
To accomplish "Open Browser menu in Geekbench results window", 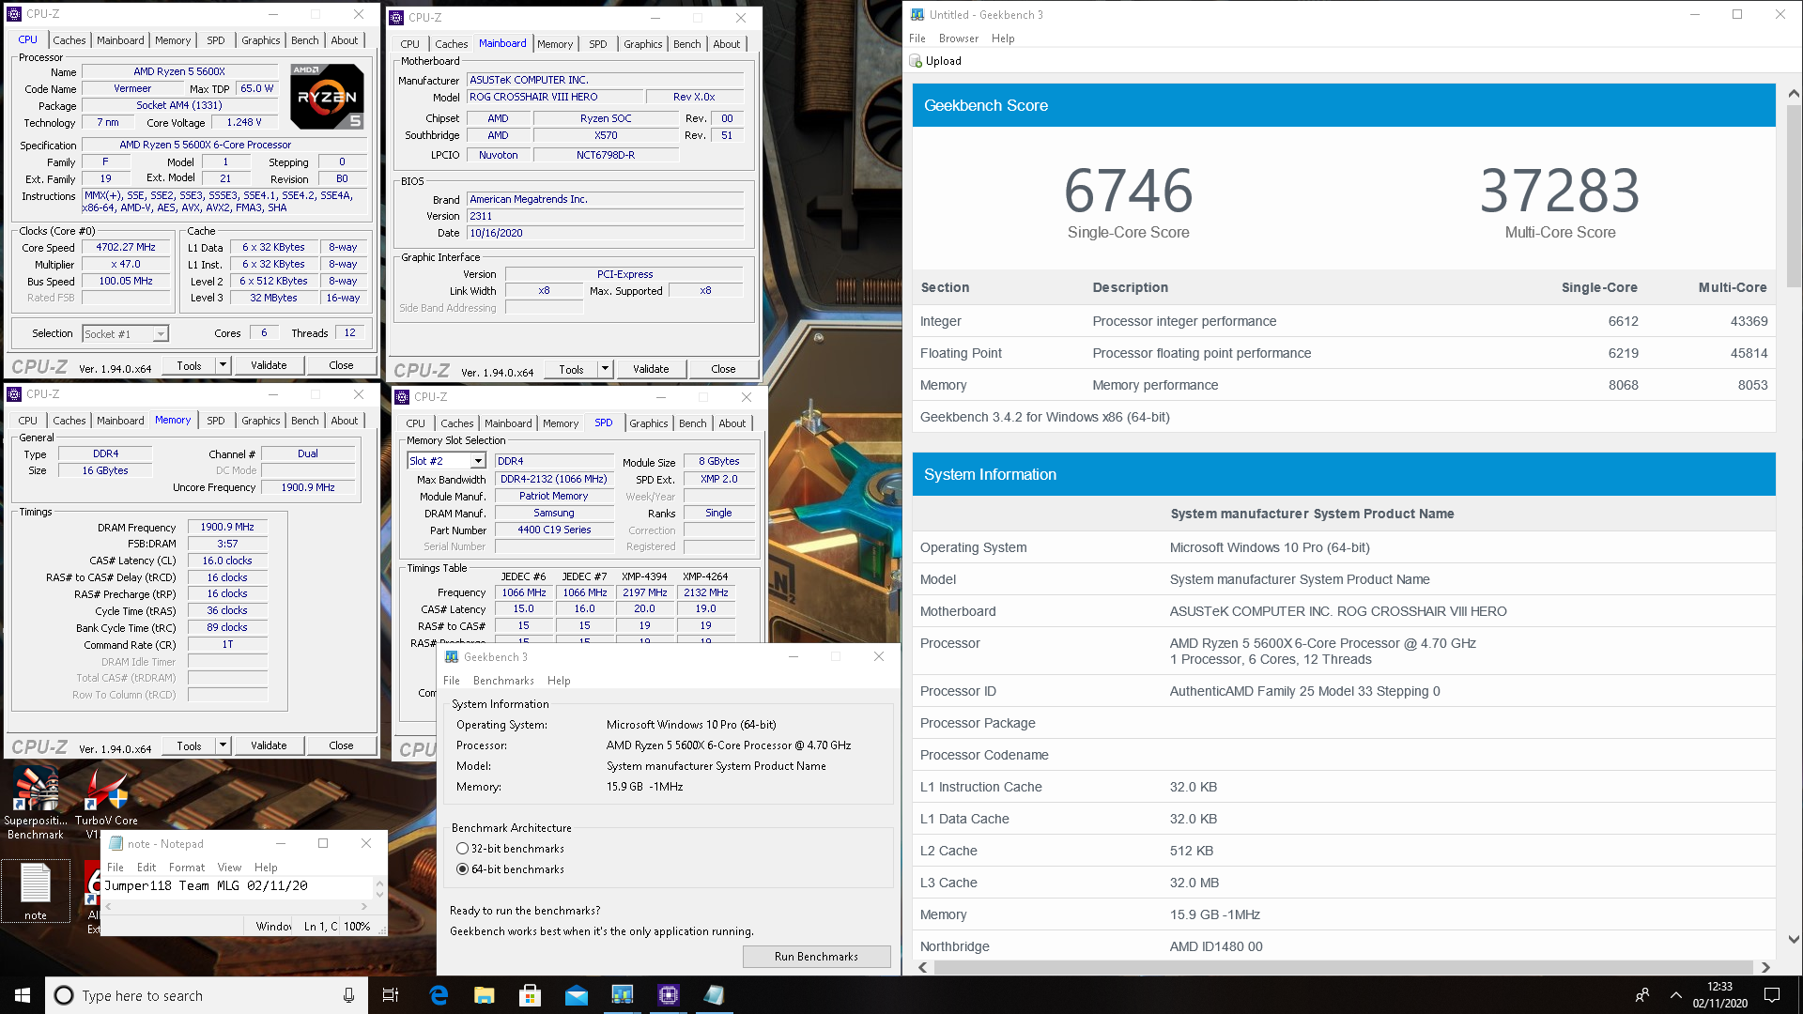I will coord(958,38).
